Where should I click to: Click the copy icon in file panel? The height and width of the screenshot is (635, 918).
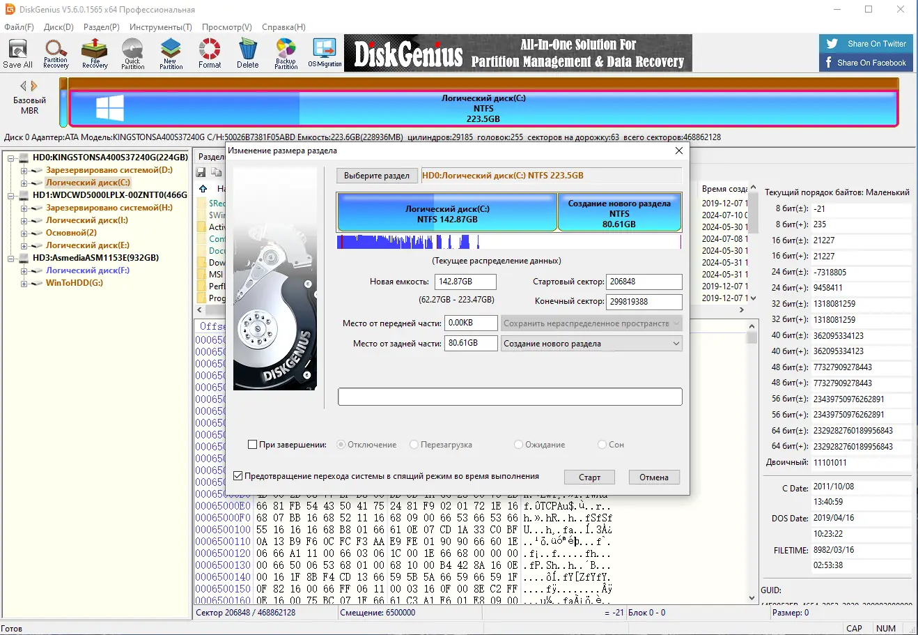[217, 172]
